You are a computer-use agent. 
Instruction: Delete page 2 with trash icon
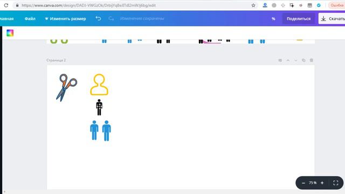point(312,60)
